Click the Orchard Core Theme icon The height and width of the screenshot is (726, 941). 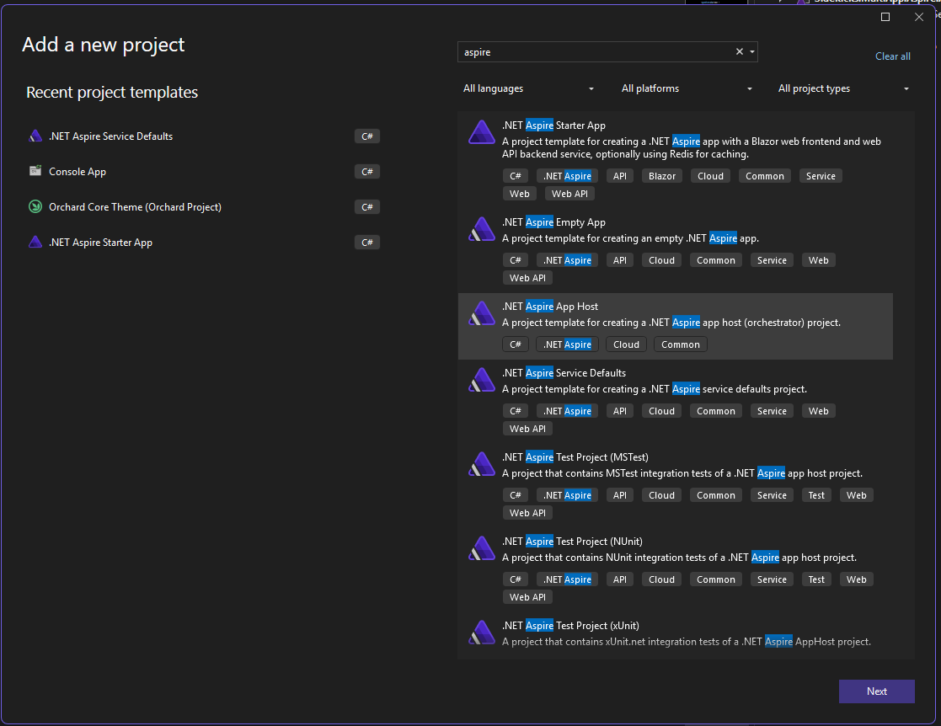[x=35, y=206]
